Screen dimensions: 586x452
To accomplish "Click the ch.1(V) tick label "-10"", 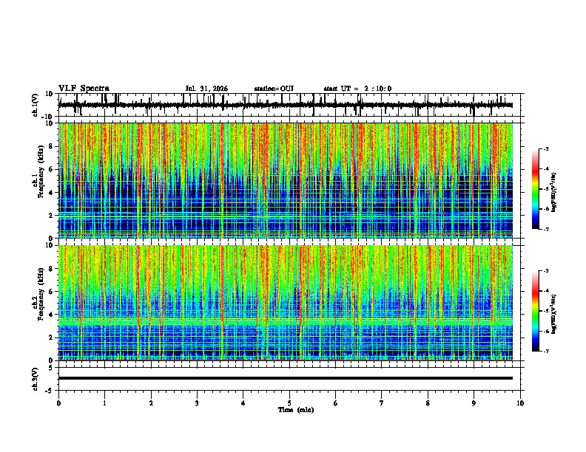I will [48, 117].
